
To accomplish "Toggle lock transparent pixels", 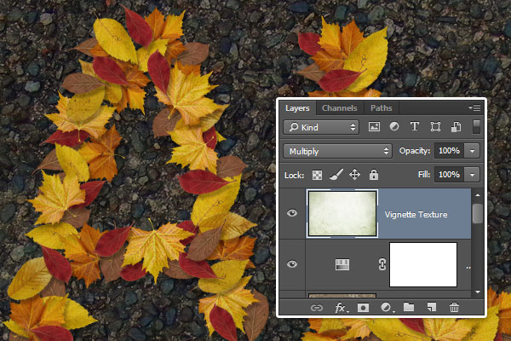I will coord(318,175).
